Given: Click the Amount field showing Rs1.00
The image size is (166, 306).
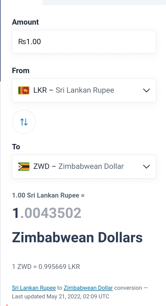Looking at the screenshot, I should coord(84,42).
